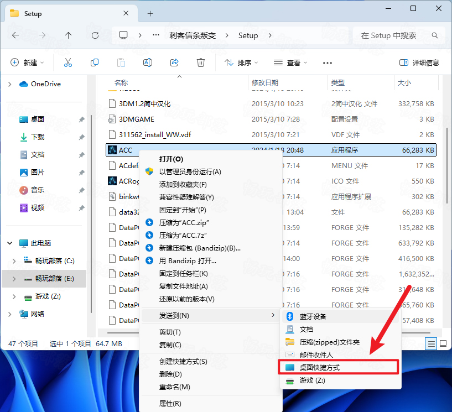Click the Rename icon in toolbar
452x412 pixels.
point(148,62)
